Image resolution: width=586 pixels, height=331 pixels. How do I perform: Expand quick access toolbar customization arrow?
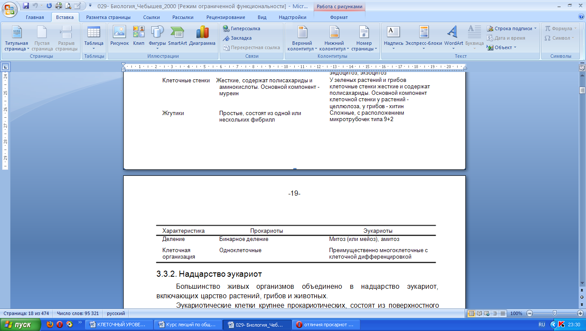click(x=90, y=6)
